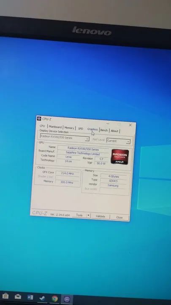Click the Memory clock 300.0 MHz value
The height and width of the screenshot is (305, 171).
pos(67,183)
